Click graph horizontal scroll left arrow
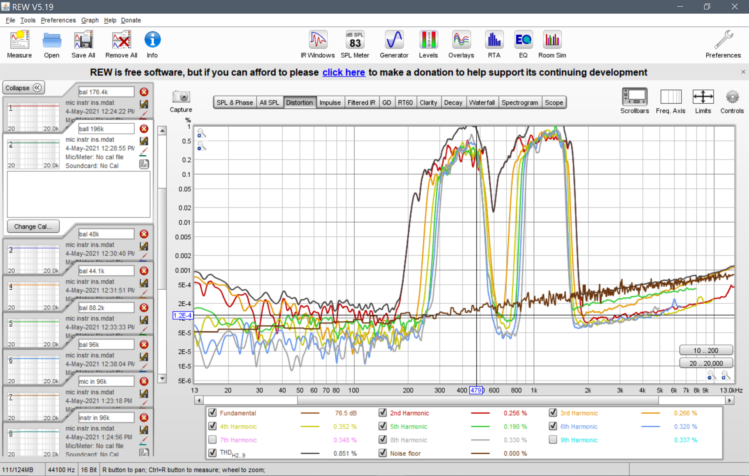 [x=199, y=400]
